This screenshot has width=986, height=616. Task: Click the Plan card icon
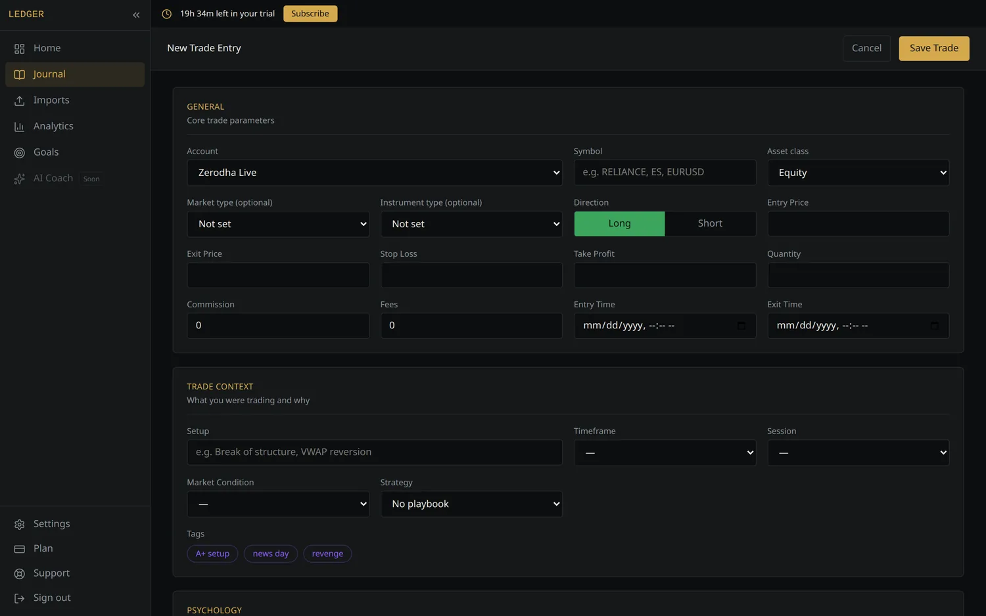pos(20,548)
